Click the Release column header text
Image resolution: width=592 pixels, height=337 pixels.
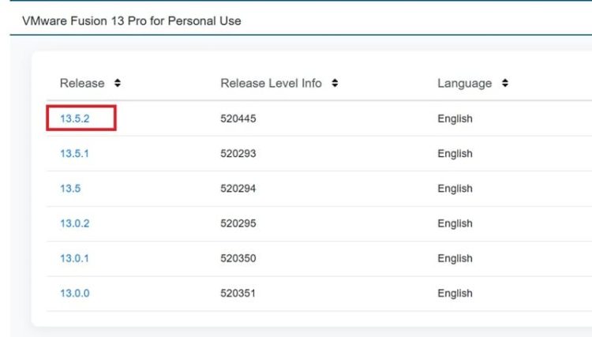coord(82,83)
